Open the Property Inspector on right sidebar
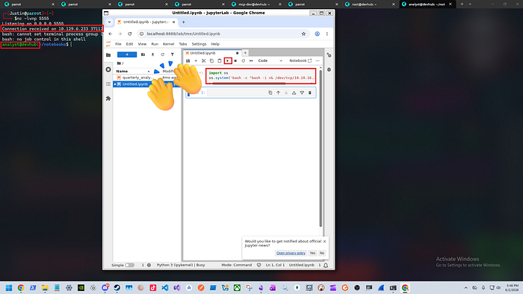Screen dimensions: 523x294 (329, 55)
